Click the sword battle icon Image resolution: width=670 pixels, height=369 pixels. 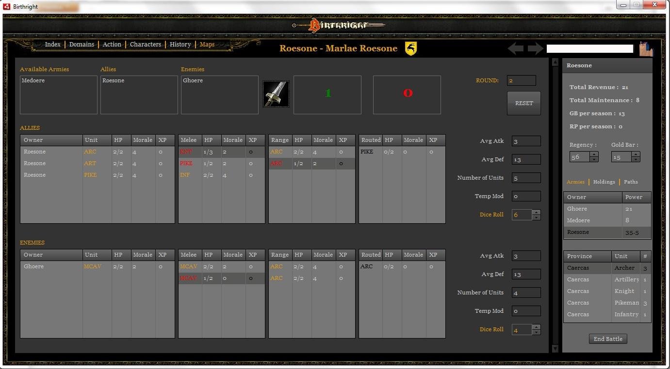point(276,94)
